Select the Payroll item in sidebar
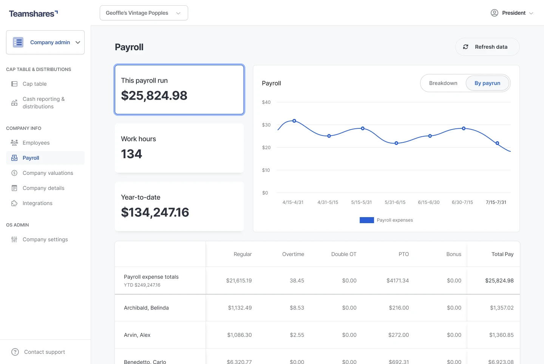Screen dimensions: 544x364 (x=31, y=158)
